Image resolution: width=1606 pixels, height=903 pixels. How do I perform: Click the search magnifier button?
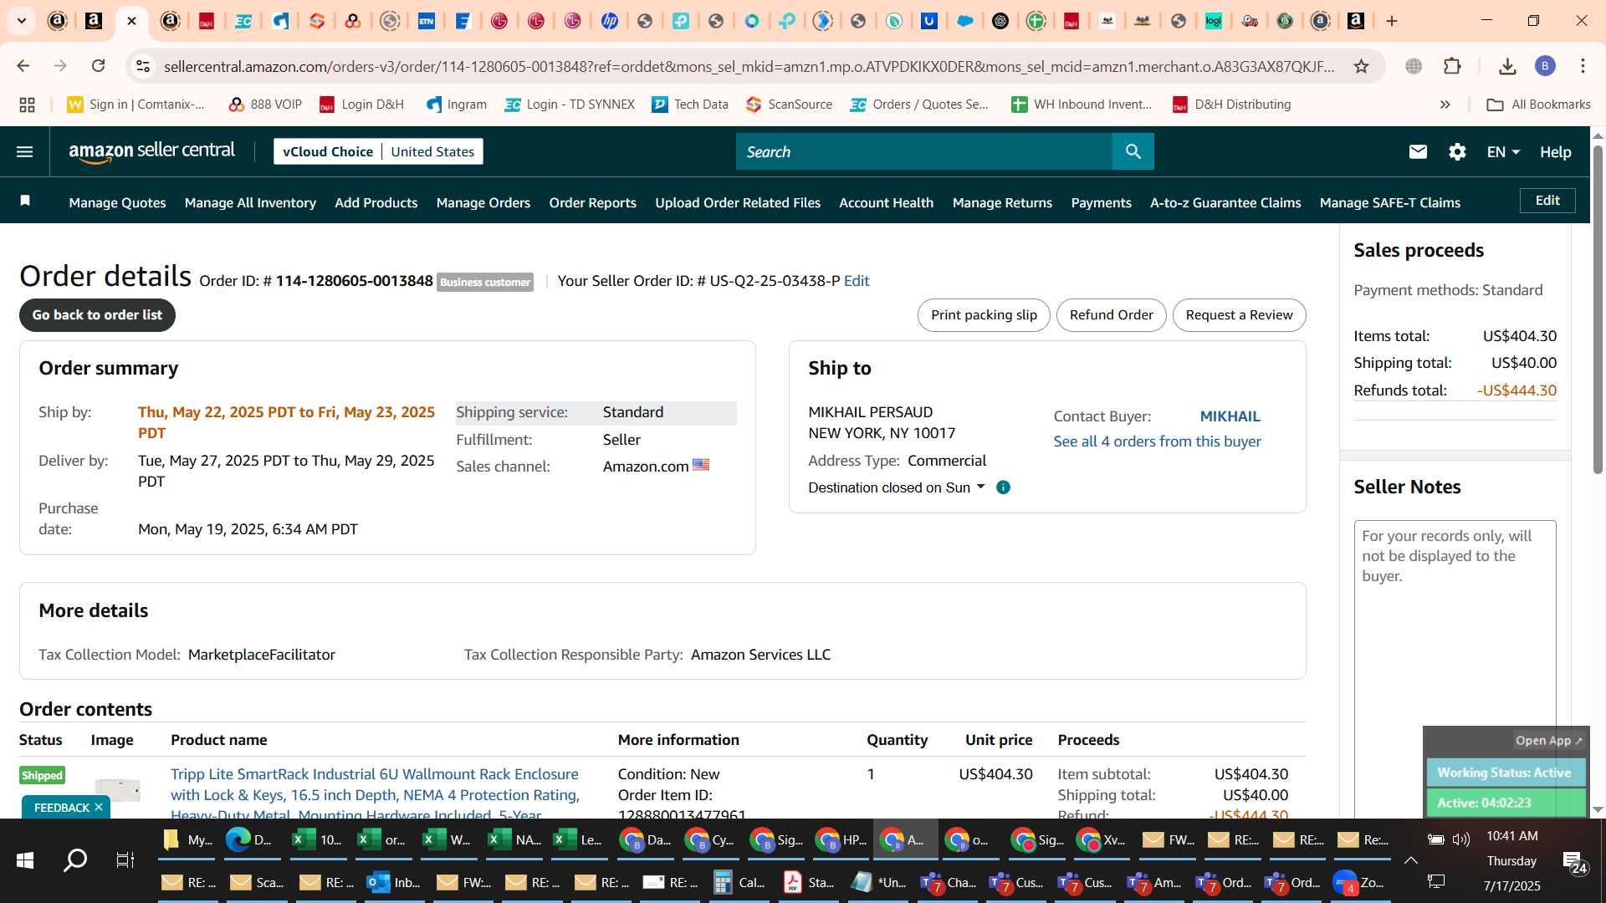pyautogui.click(x=1133, y=151)
